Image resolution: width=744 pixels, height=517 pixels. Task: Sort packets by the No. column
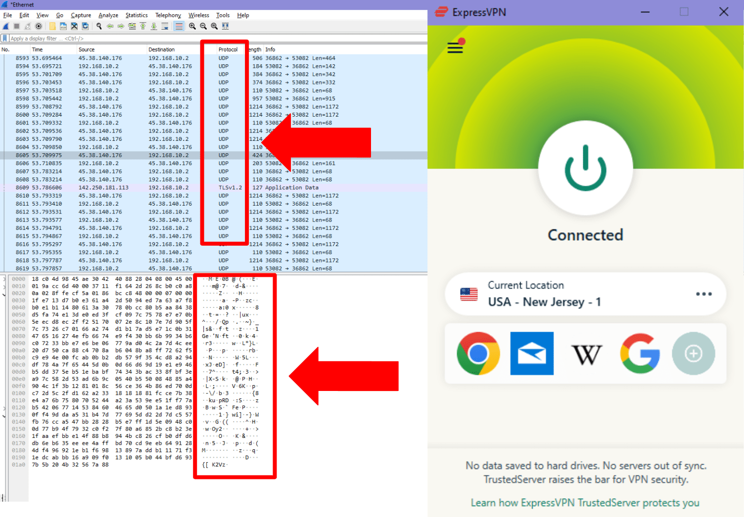[15, 49]
